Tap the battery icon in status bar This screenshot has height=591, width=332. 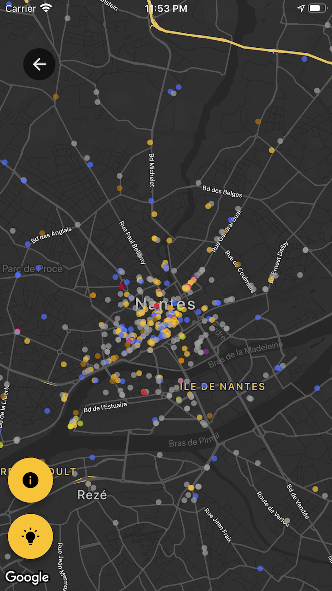[x=317, y=8]
